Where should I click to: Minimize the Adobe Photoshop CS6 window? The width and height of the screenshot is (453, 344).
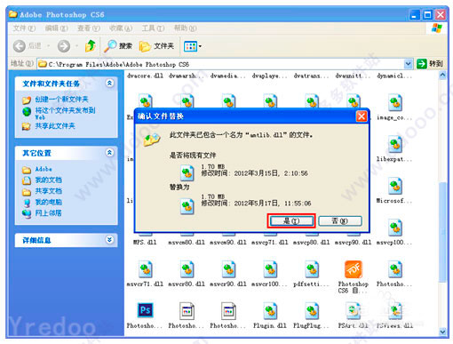(414, 14)
